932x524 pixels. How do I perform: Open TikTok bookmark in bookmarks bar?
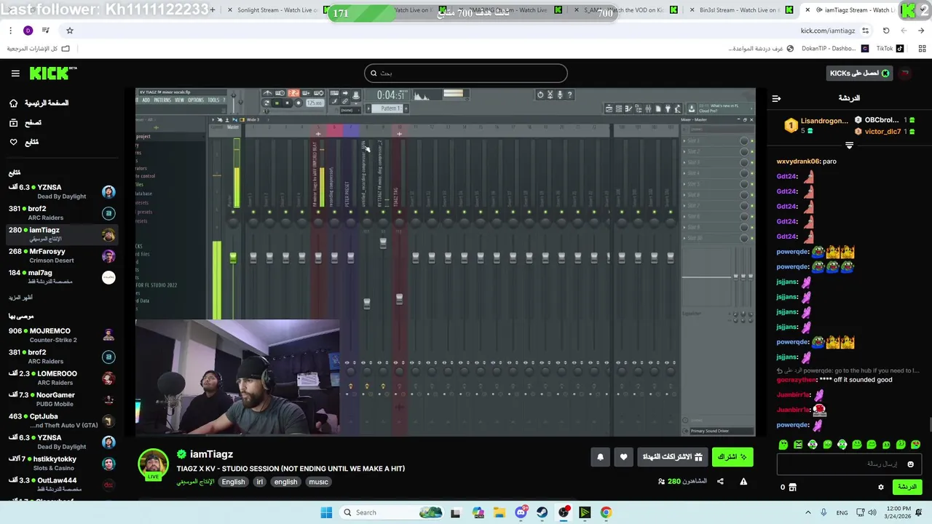pos(890,49)
